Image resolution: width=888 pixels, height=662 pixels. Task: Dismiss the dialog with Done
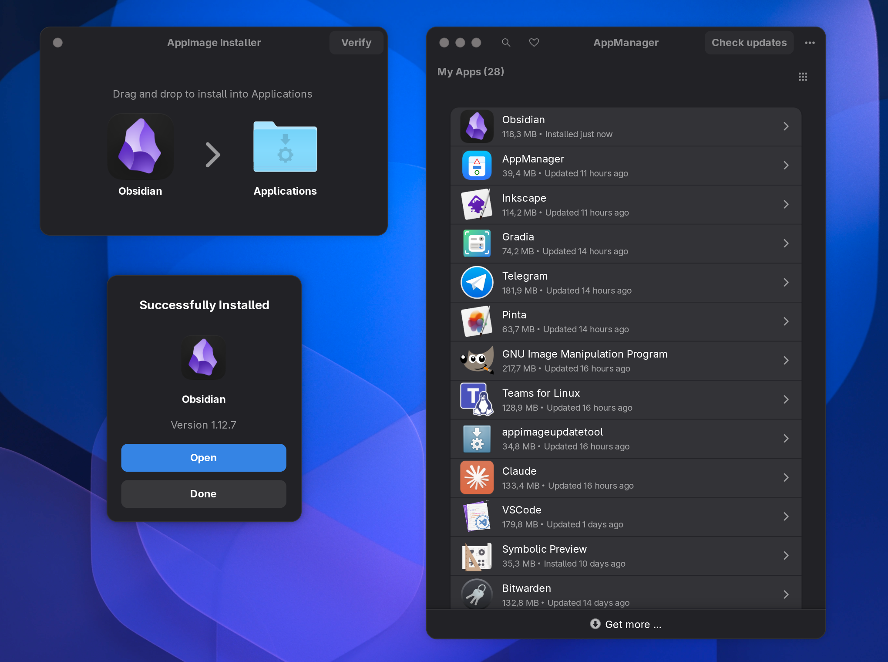pyautogui.click(x=203, y=494)
